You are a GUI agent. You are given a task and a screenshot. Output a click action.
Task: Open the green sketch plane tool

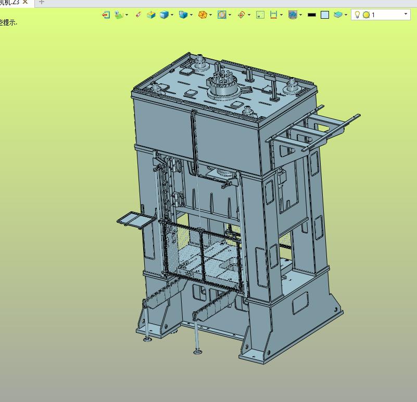coord(119,15)
